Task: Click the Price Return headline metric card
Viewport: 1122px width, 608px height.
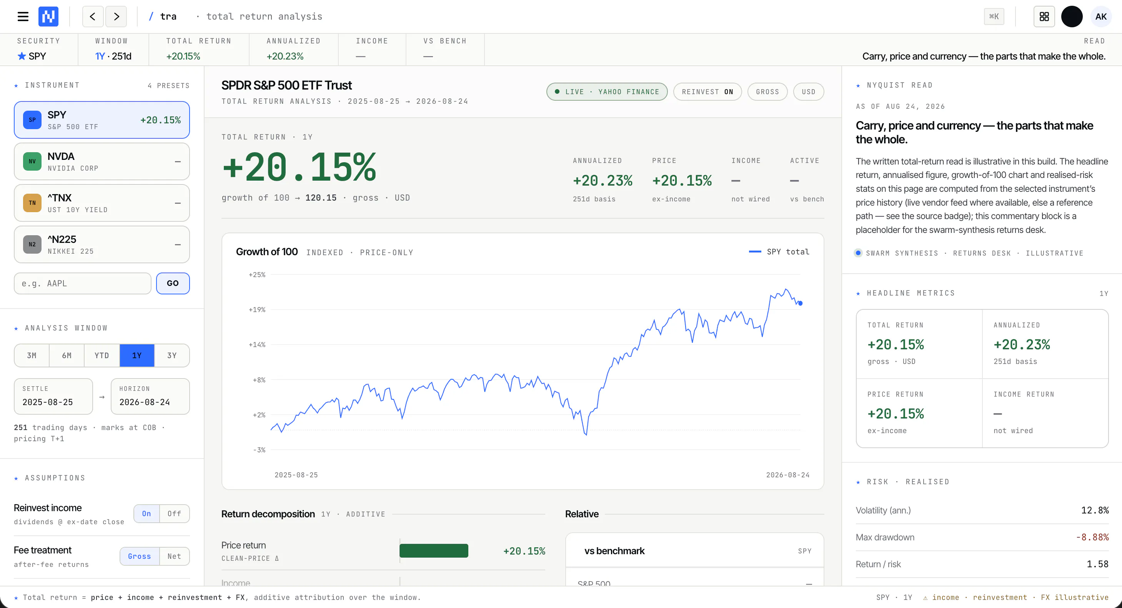Action: pos(919,413)
